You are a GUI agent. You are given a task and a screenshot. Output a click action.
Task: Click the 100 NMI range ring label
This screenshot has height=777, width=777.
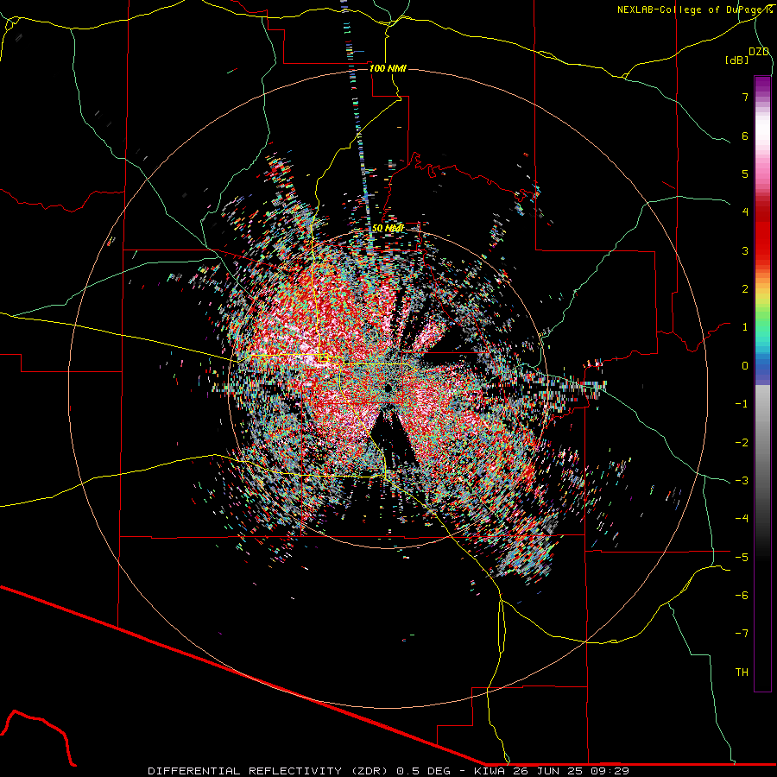[x=388, y=68]
